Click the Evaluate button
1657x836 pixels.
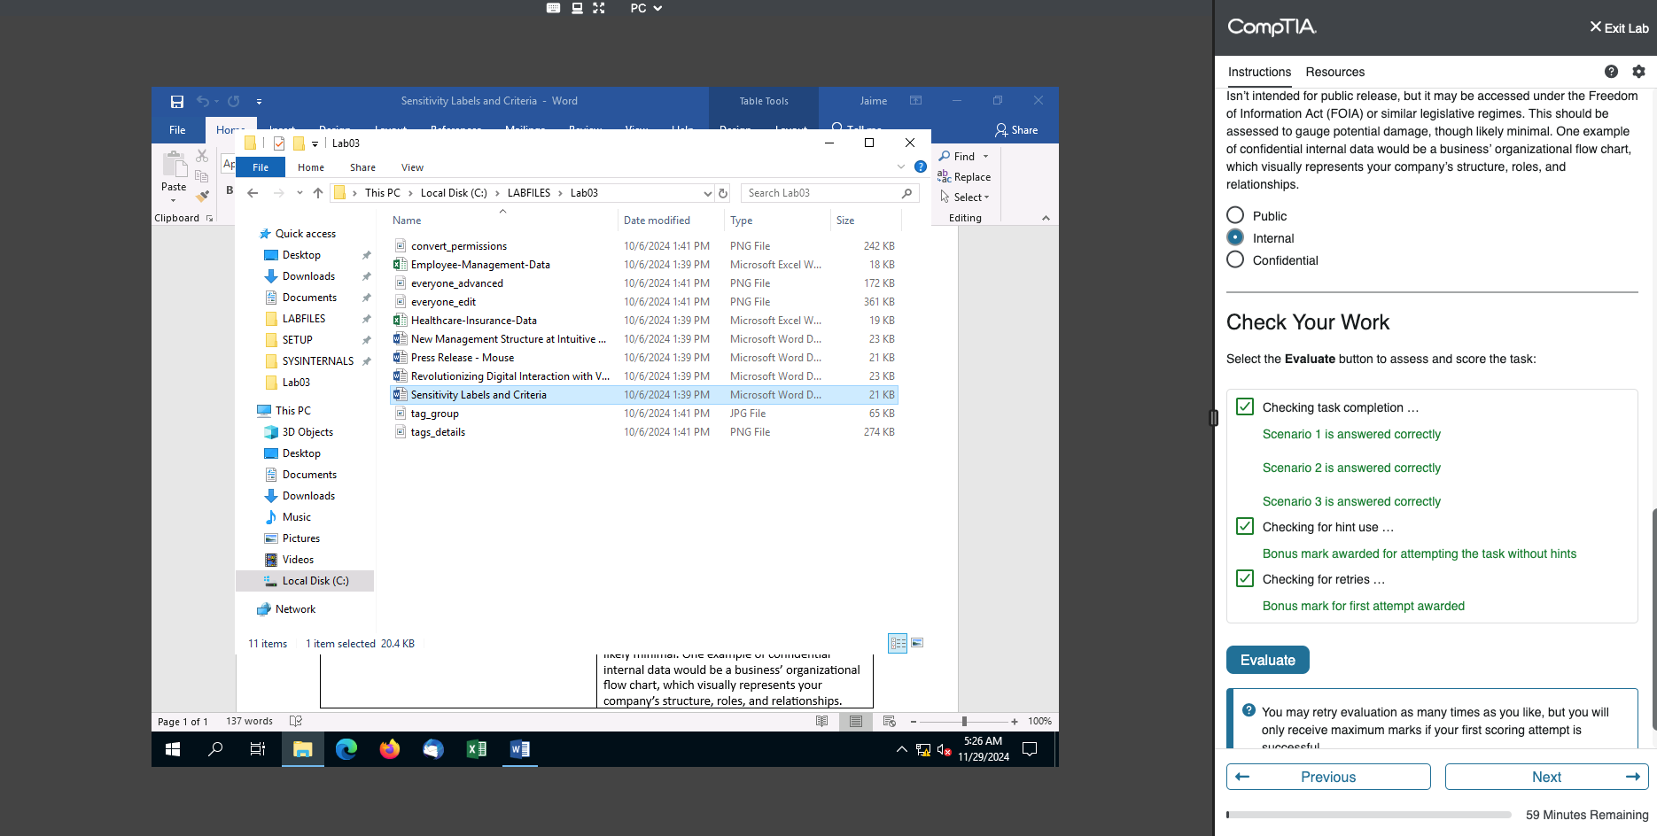[1268, 660]
